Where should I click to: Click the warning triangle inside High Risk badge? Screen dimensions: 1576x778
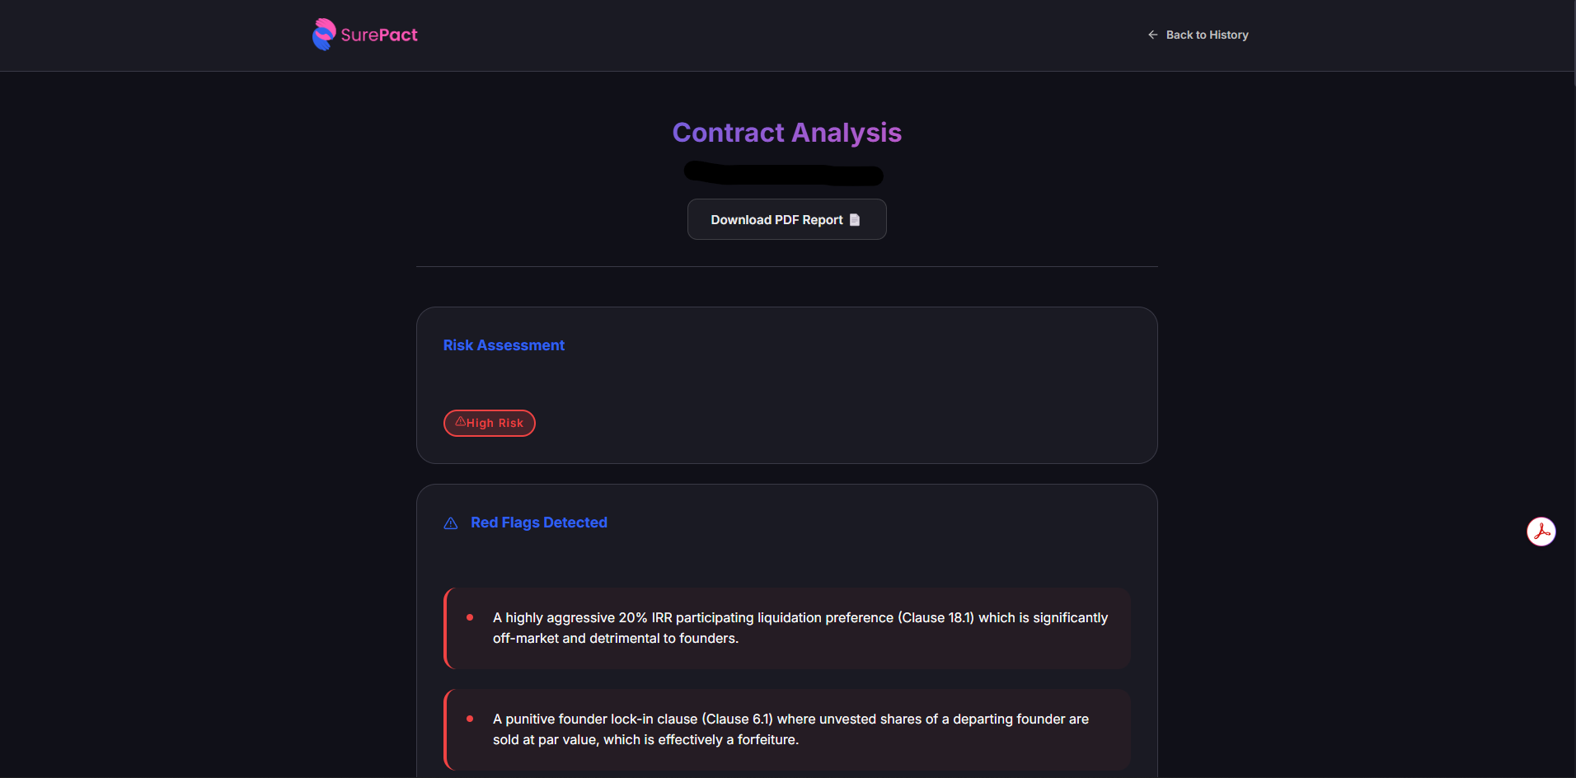coord(461,422)
